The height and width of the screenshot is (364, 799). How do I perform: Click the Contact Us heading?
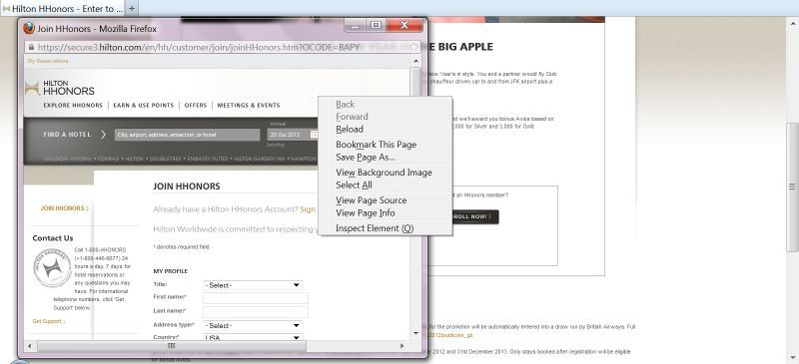53,238
